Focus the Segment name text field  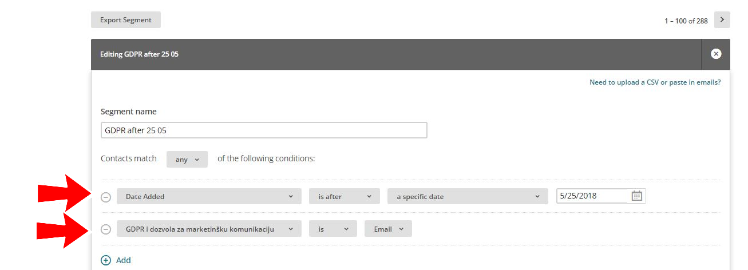click(264, 130)
